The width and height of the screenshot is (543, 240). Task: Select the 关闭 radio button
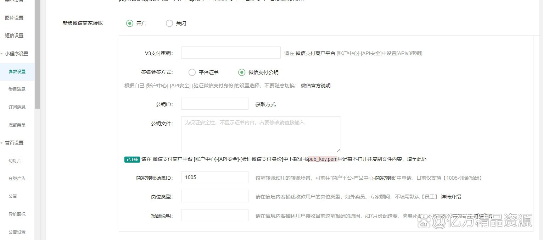point(169,23)
